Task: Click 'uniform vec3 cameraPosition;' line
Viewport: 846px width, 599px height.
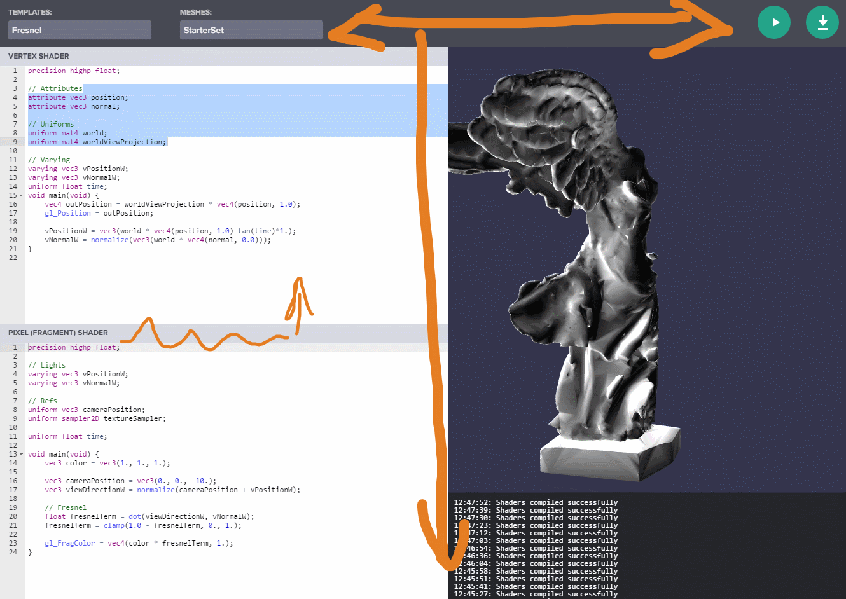Action: click(87, 410)
